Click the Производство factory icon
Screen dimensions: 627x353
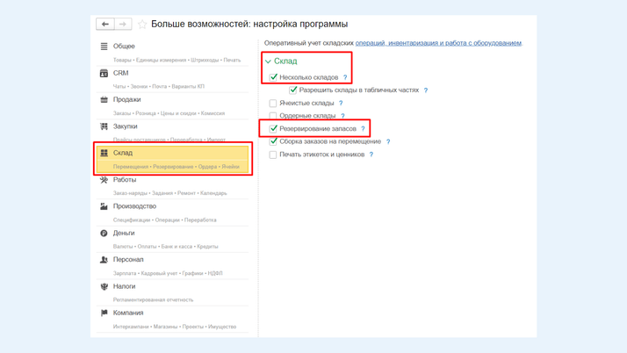click(x=104, y=206)
